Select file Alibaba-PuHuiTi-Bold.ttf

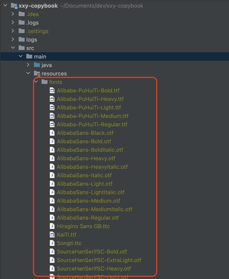pyautogui.click(x=88, y=90)
